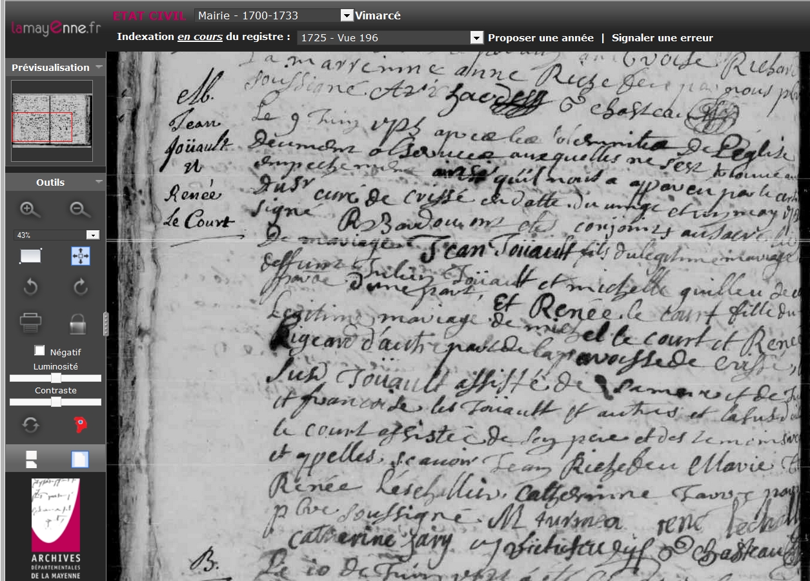The width and height of the screenshot is (810, 581).
Task: Select the rectangle zoom selection tool
Action: [30, 256]
